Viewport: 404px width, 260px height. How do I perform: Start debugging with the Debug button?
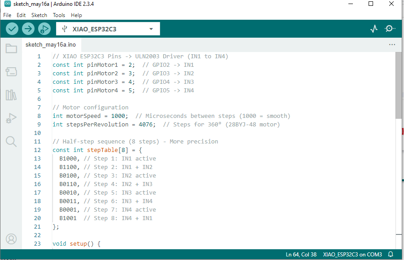44,29
